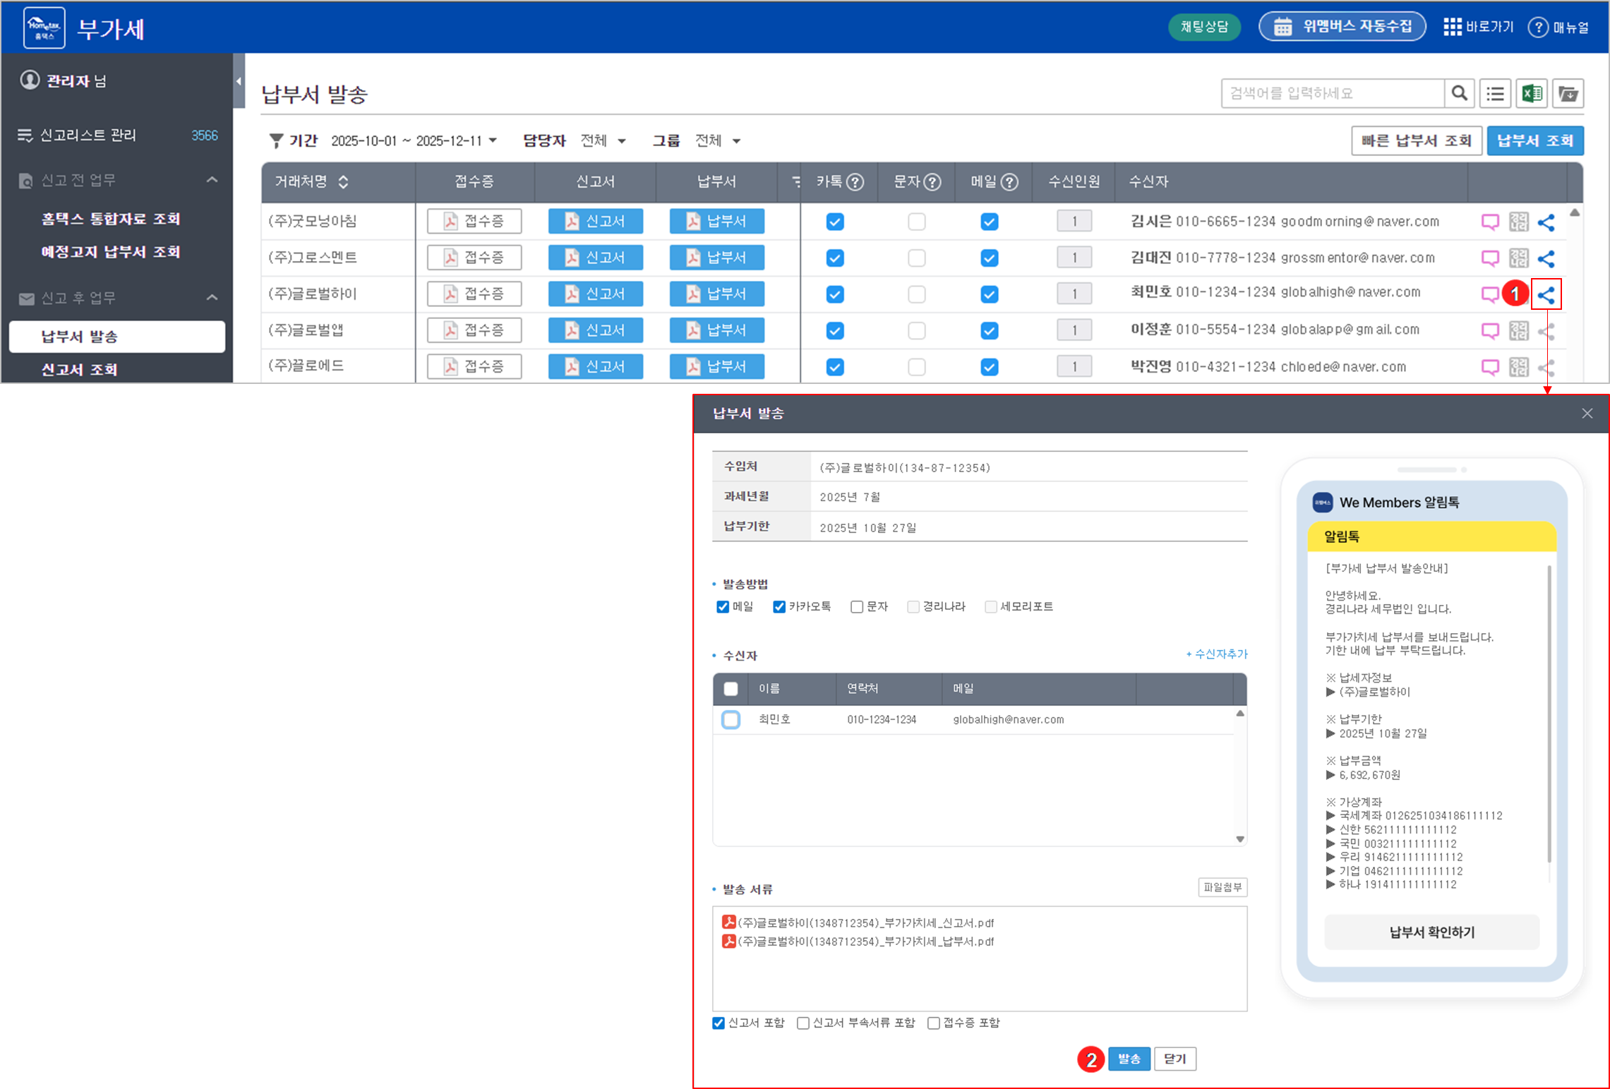Click the Excel export icon

point(1532,93)
